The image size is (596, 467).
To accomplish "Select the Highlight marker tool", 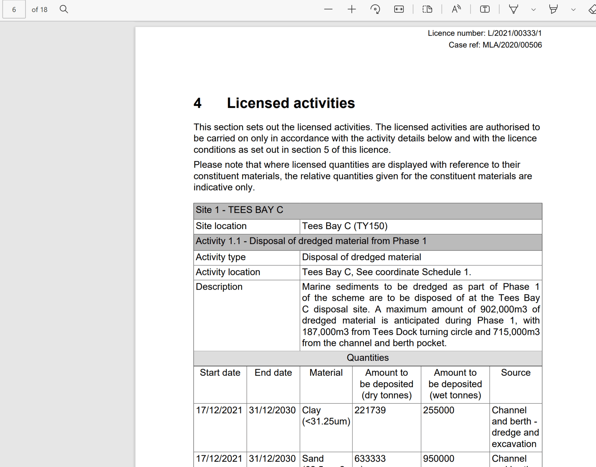I will (553, 9).
